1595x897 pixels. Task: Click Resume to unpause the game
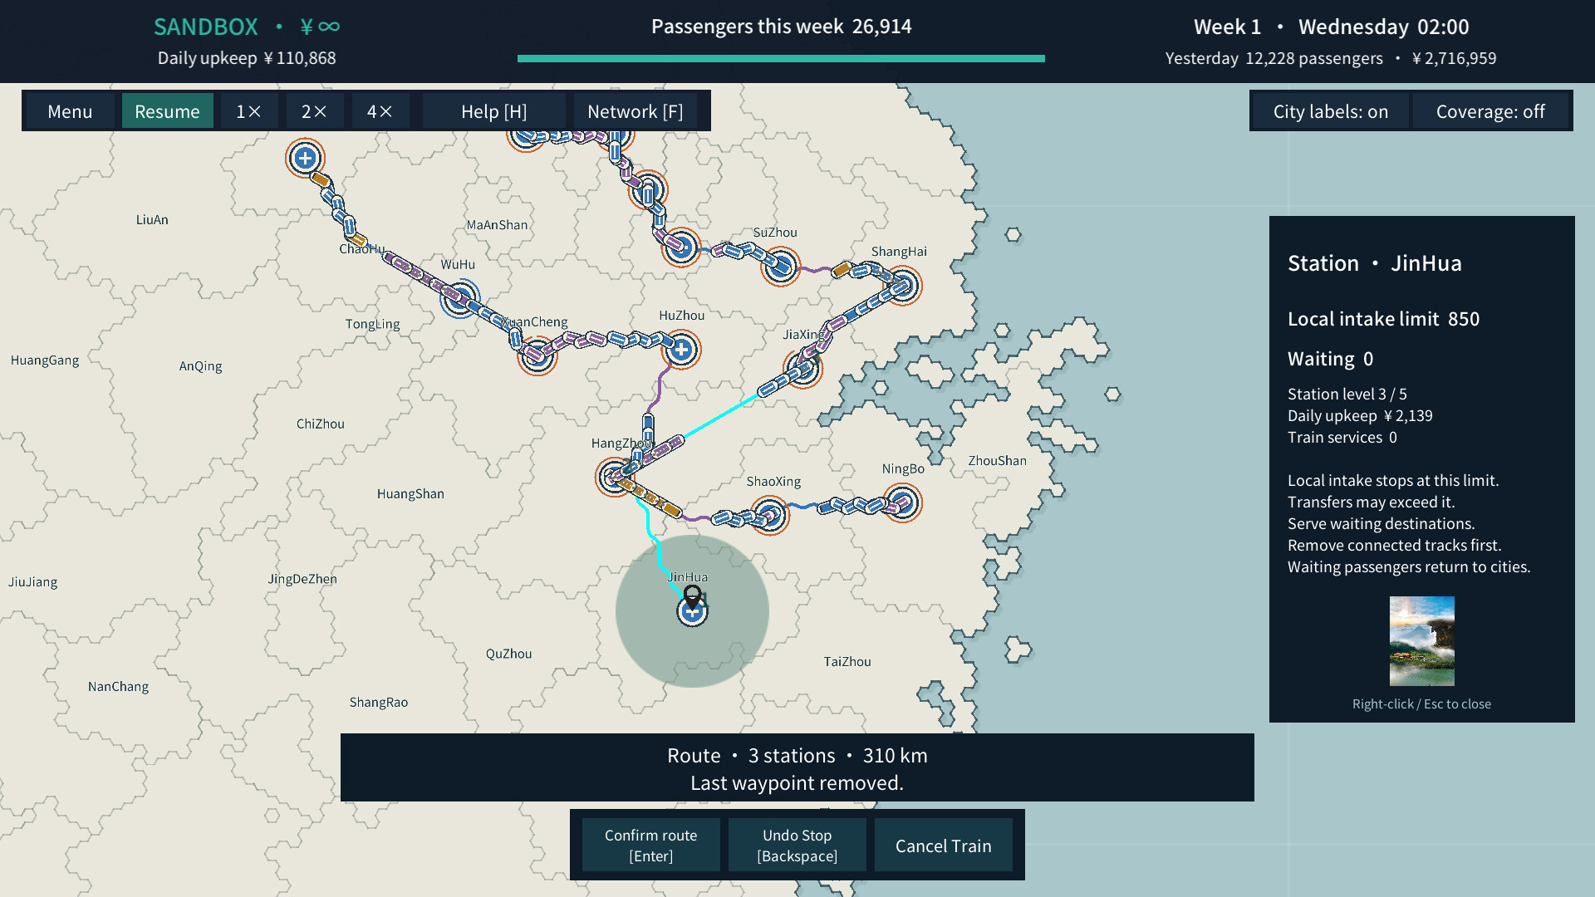167,111
